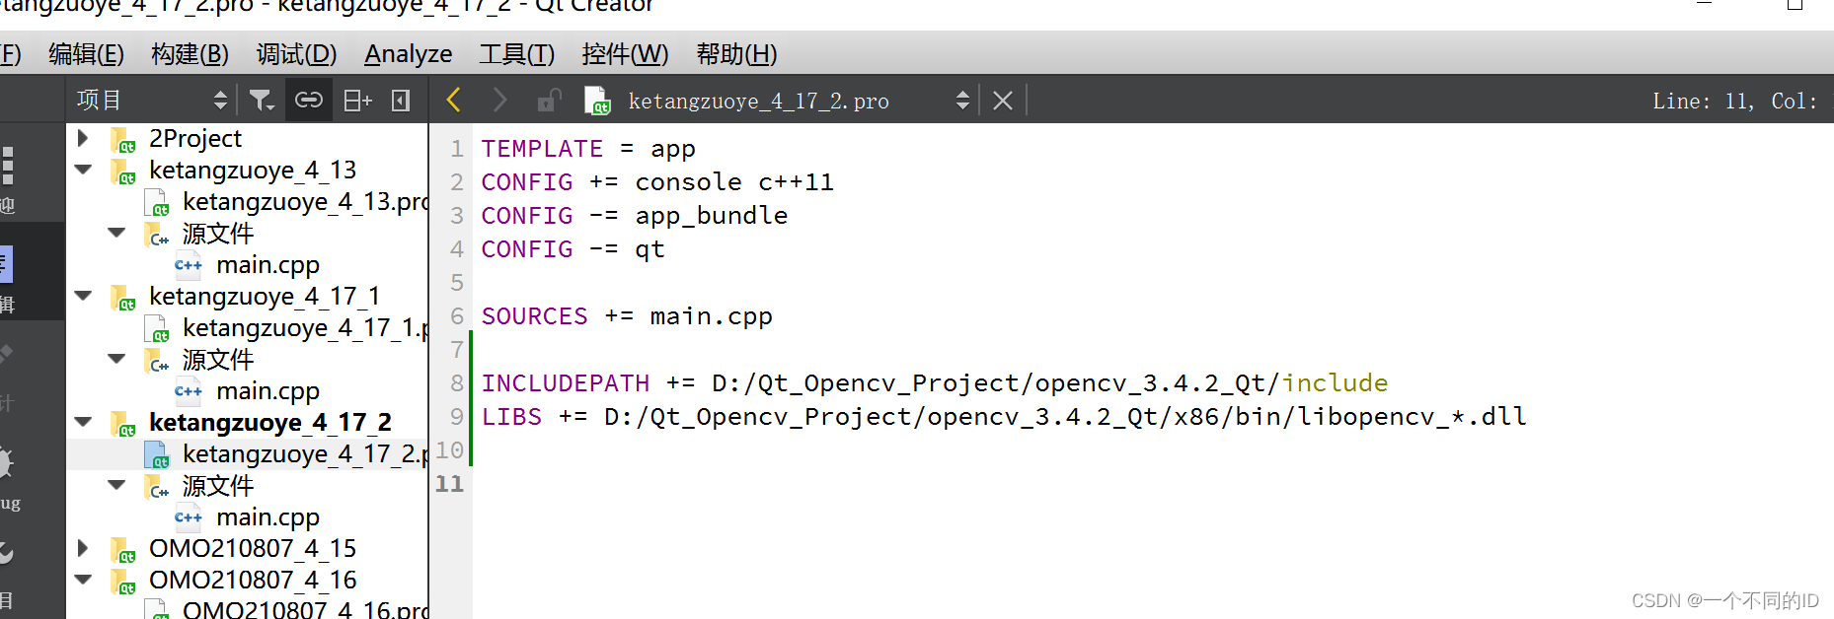
Task: Select OMO210807_4_15 project name
Action: (x=253, y=548)
